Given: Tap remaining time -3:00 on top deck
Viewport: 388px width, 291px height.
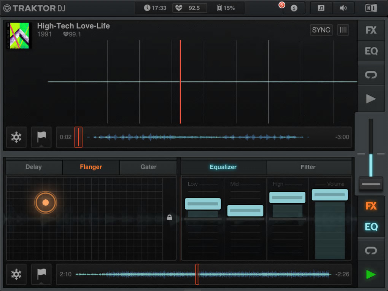Looking at the screenshot, I should pyautogui.click(x=342, y=137).
